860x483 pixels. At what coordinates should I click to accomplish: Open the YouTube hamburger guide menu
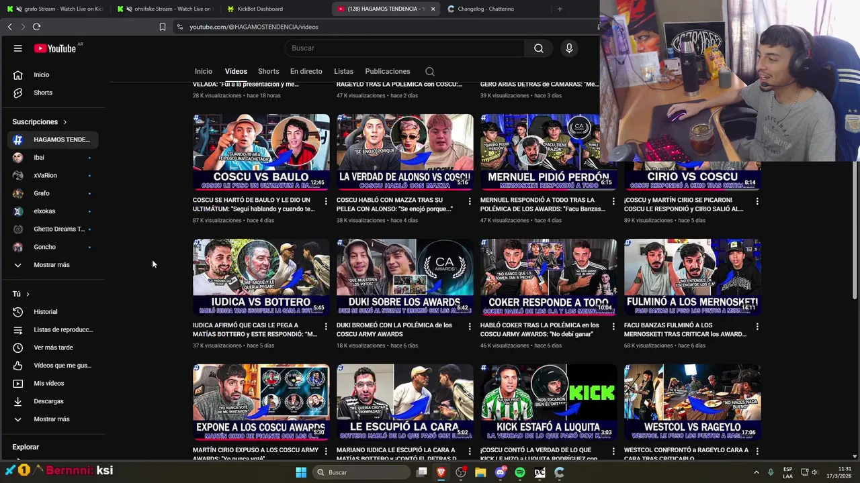pyautogui.click(x=18, y=48)
